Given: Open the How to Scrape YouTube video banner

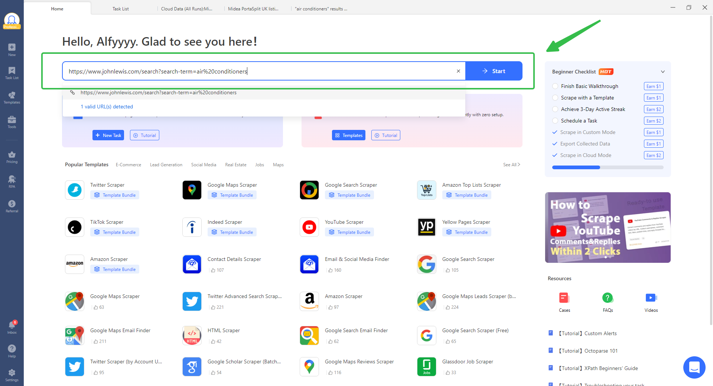Looking at the screenshot, I should 608,228.
